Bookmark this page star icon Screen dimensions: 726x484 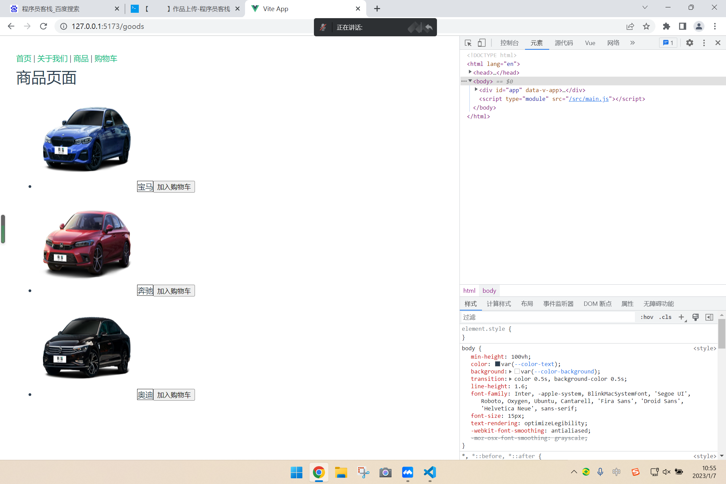(646, 26)
